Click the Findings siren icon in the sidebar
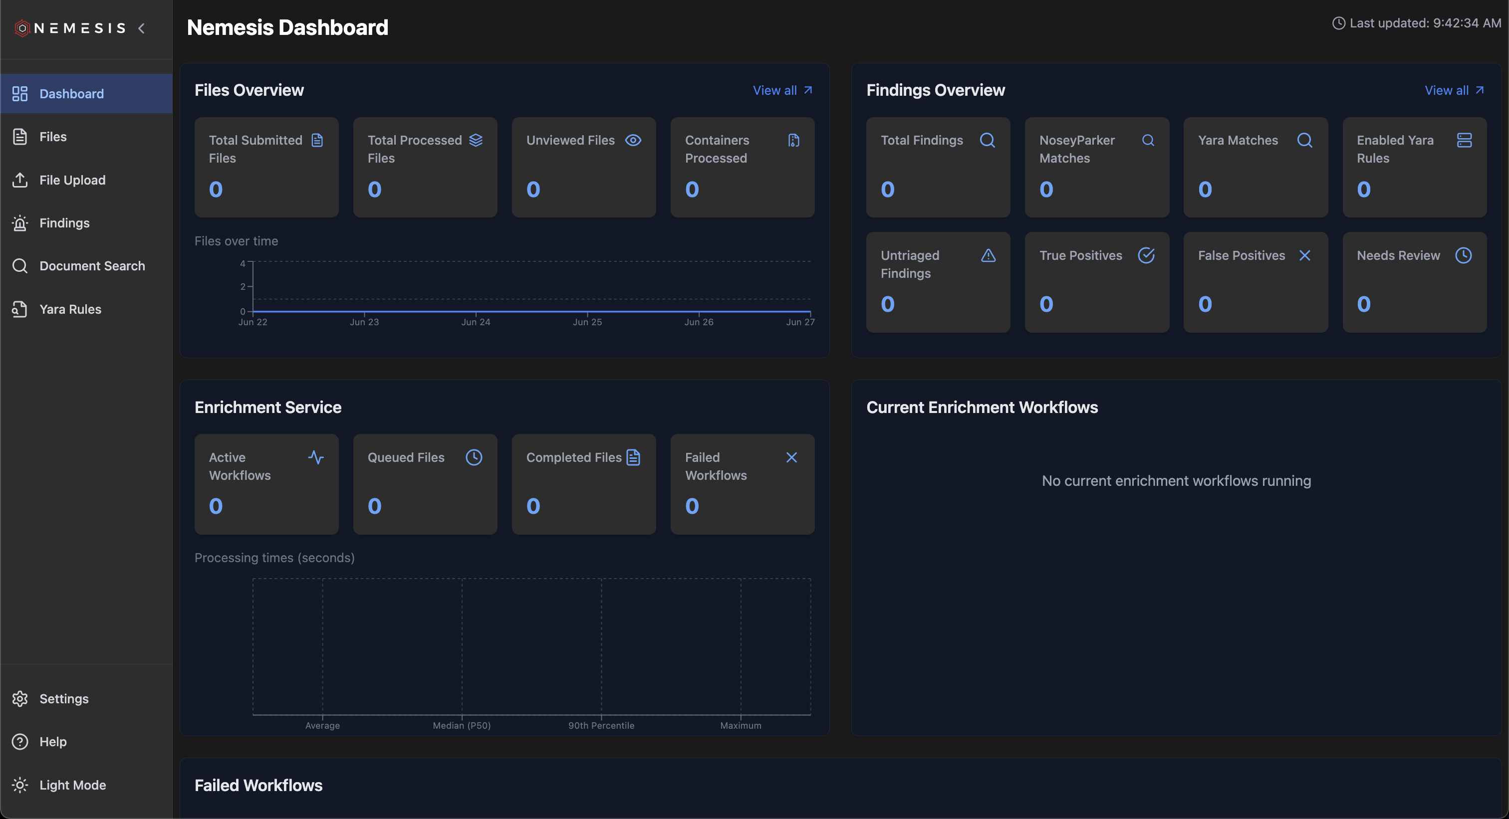 [20, 223]
